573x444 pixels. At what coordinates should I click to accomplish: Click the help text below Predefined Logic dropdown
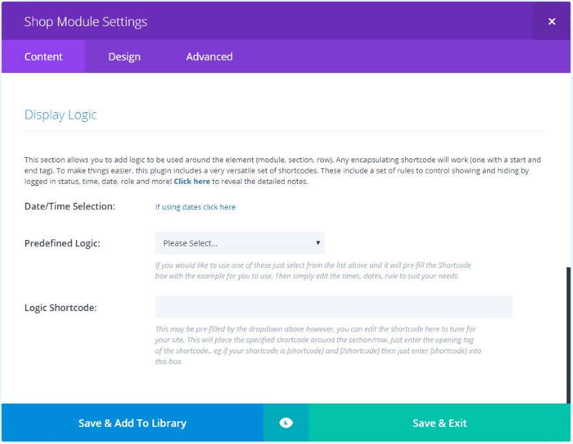coord(313,271)
